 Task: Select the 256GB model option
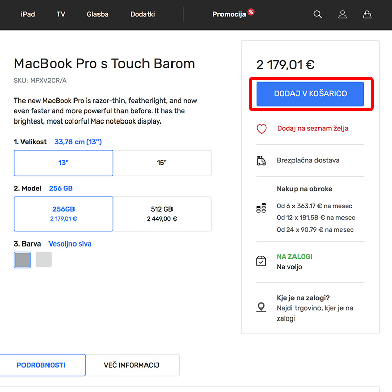(63, 214)
